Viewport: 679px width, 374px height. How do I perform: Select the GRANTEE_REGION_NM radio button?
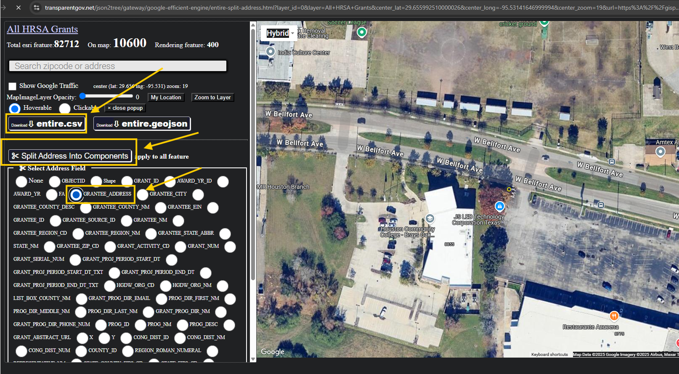point(78,234)
